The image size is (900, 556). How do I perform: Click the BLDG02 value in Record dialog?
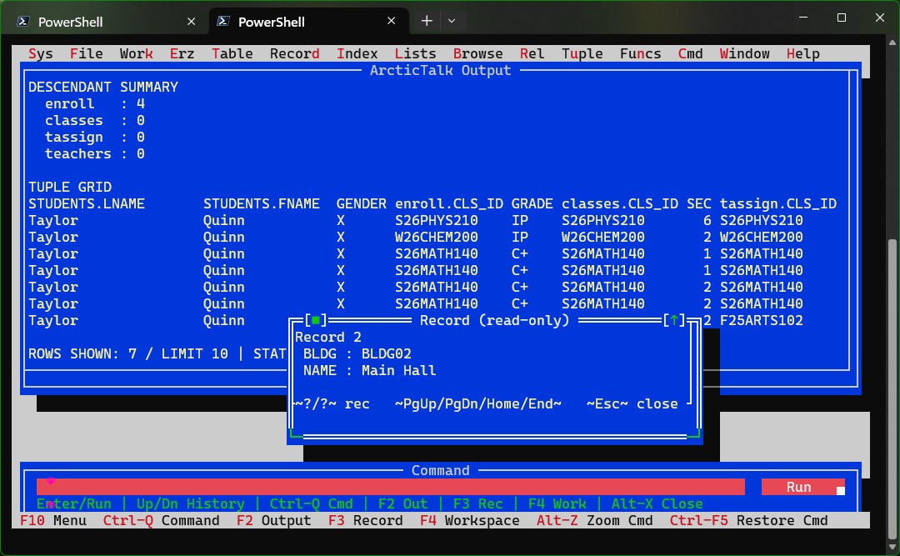387,353
